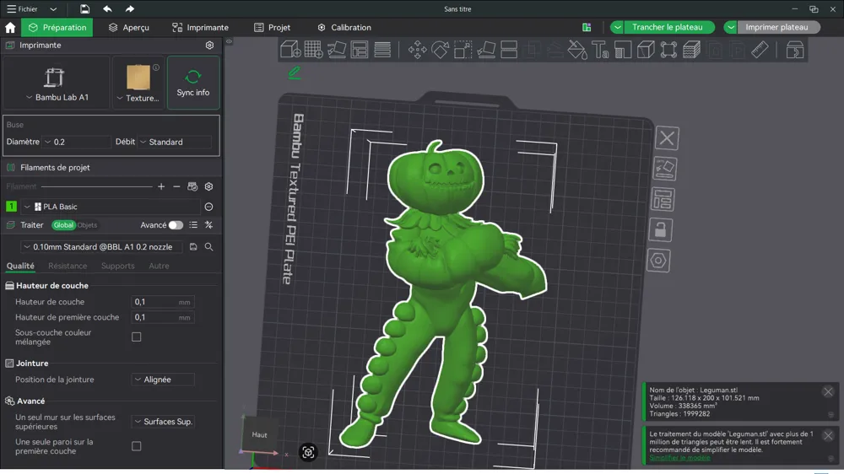Click the plate Auto orient side icon
The width and height of the screenshot is (844, 474).
click(x=665, y=169)
